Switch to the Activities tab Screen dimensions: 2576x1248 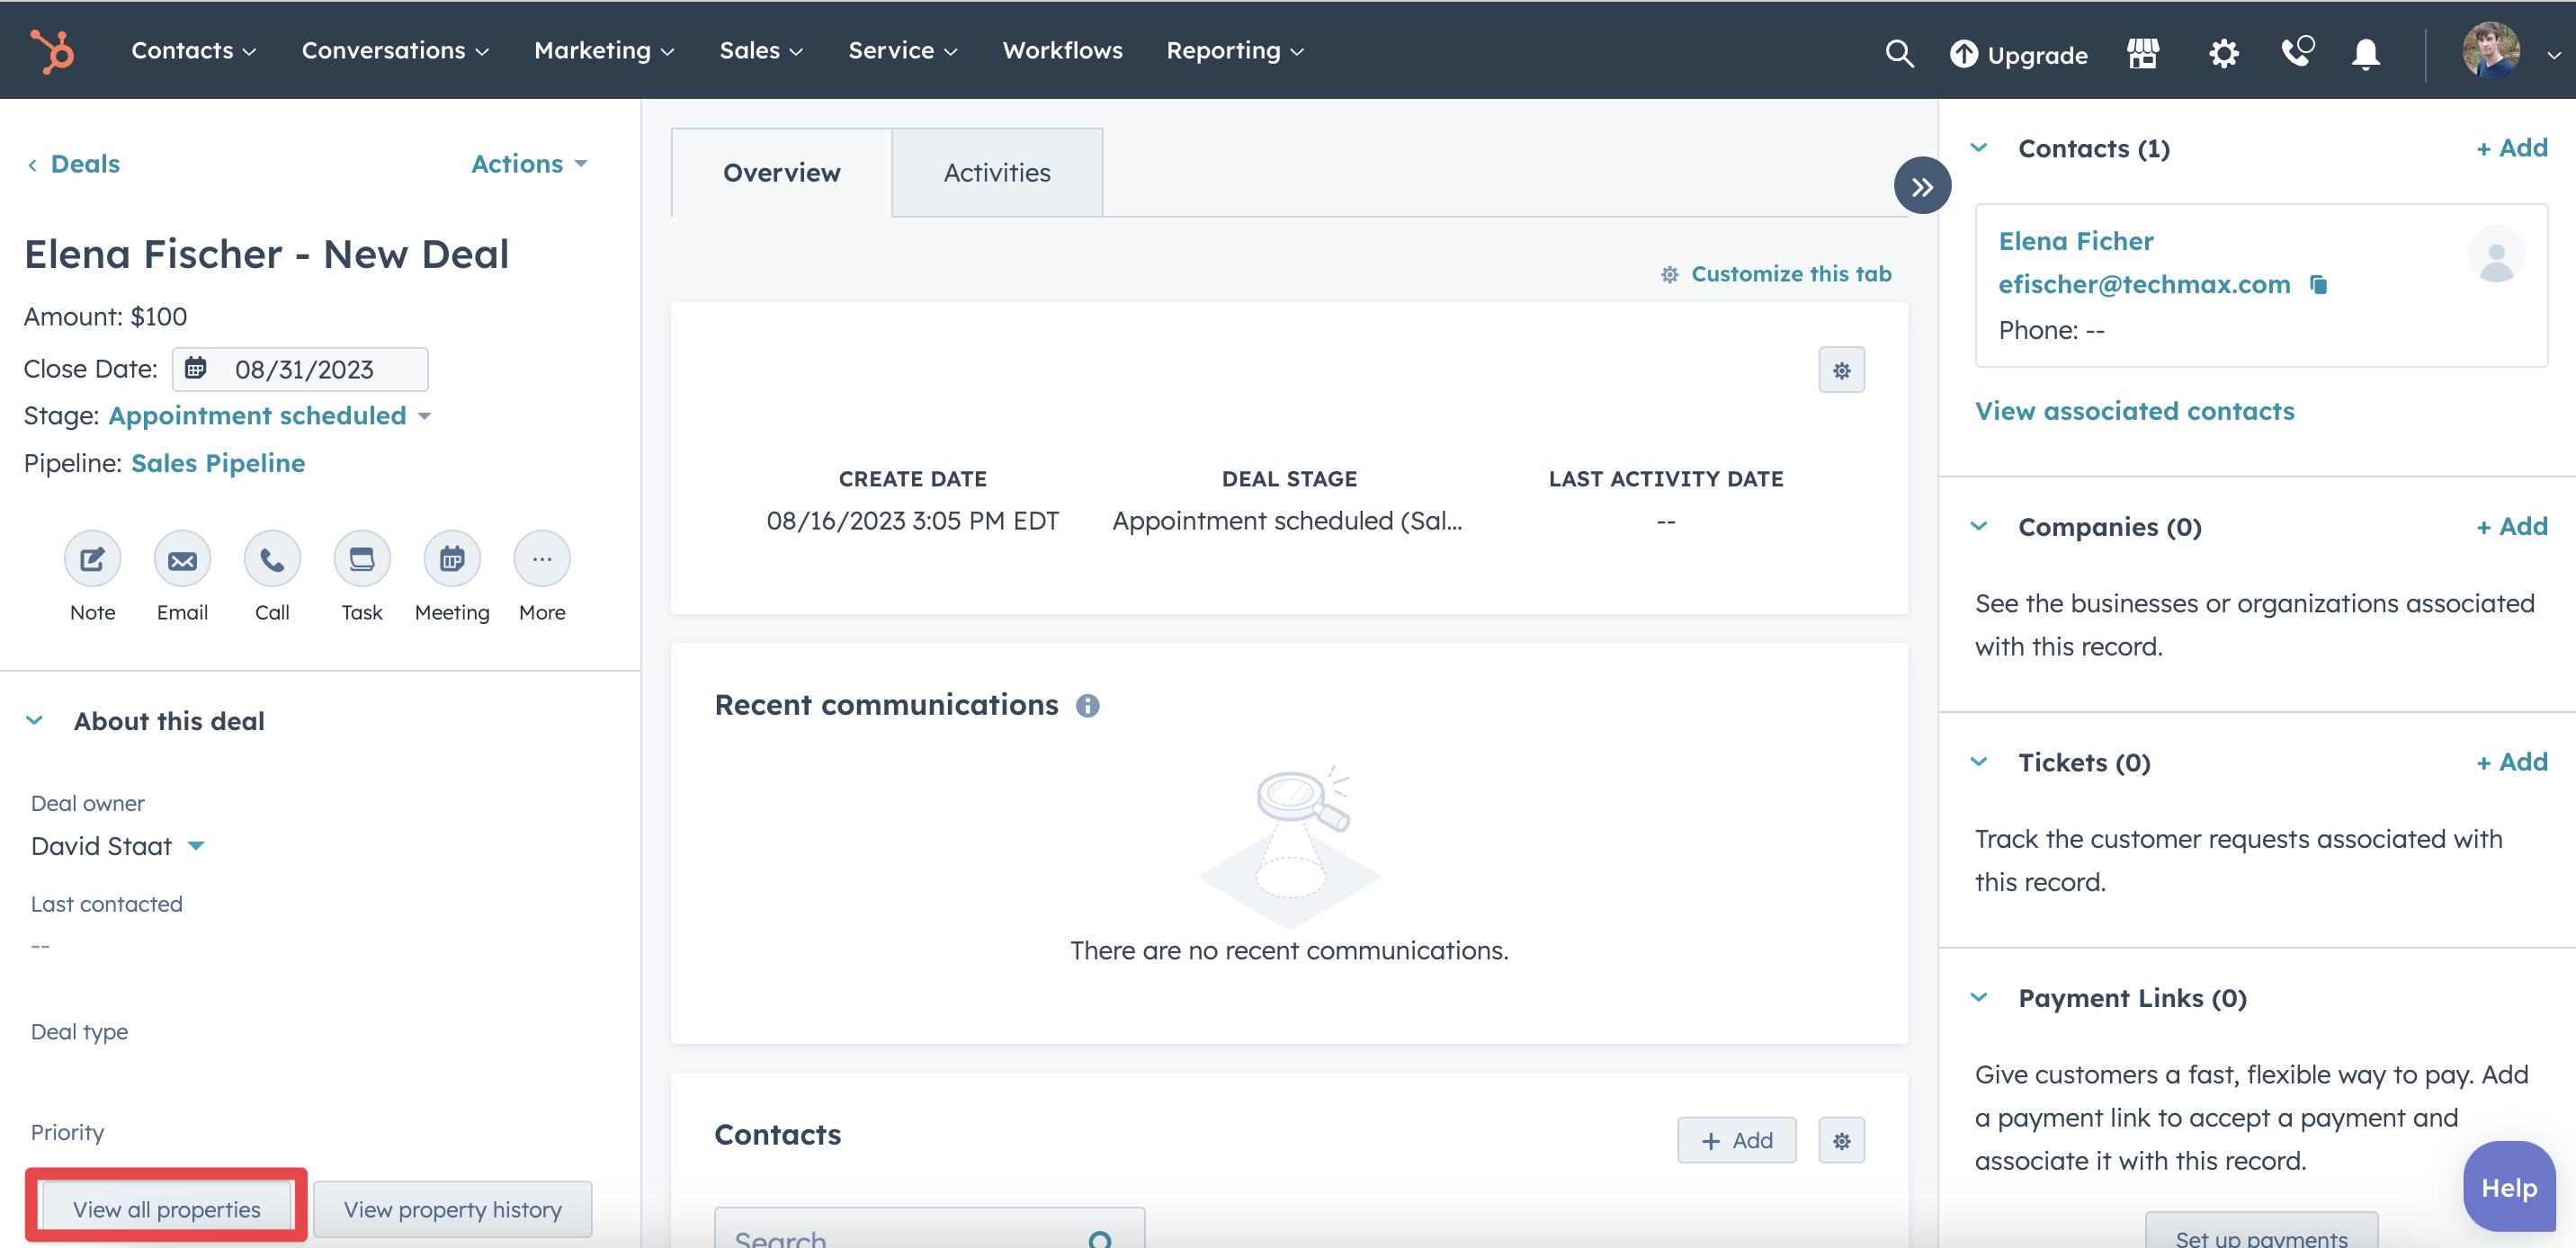click(x=997, y=173)
